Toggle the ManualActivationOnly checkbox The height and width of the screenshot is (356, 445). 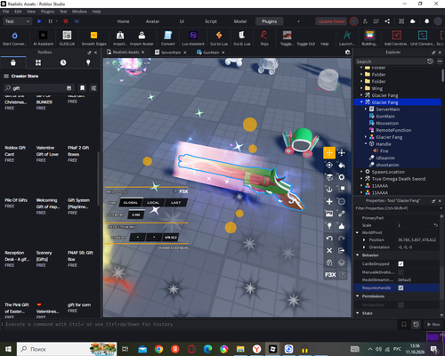tap(400, 272)
